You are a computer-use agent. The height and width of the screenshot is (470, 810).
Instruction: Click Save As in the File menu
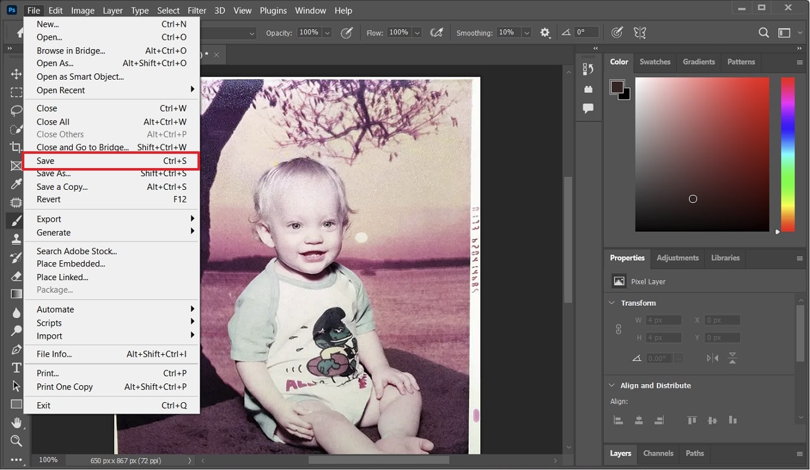pyautogui.click(x=54, y=174)
